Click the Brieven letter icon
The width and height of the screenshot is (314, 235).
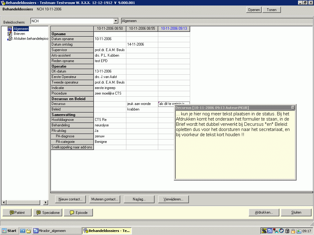click(10, 34)
